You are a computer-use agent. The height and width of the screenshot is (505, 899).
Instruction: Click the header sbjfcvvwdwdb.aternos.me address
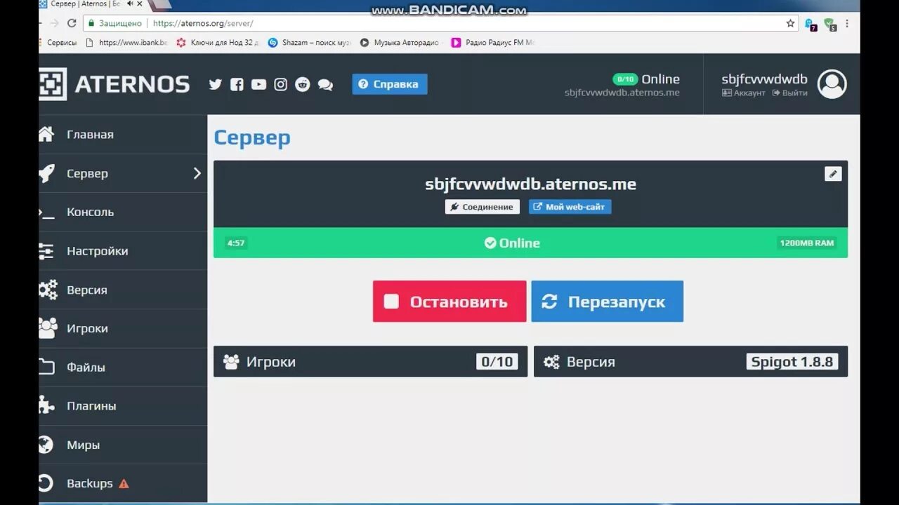click(x=622, y=93)
